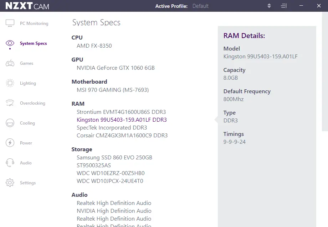Switch to Settings section
Image resolution: width=328 pixels, height=227 pixels.
tap(28, 183)
